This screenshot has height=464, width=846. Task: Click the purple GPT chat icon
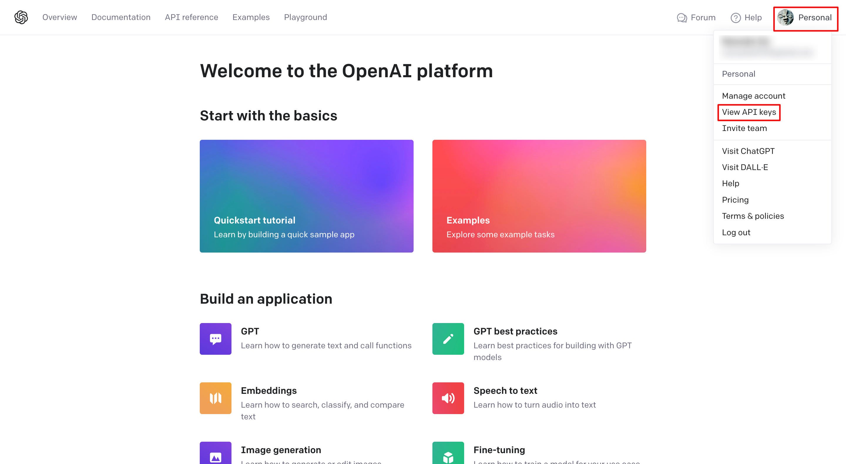tap(215, 339)
